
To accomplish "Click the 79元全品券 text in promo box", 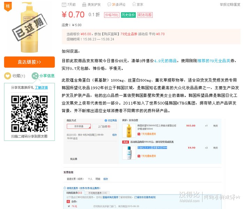I will pyautogui.click(x=129, y=34).
